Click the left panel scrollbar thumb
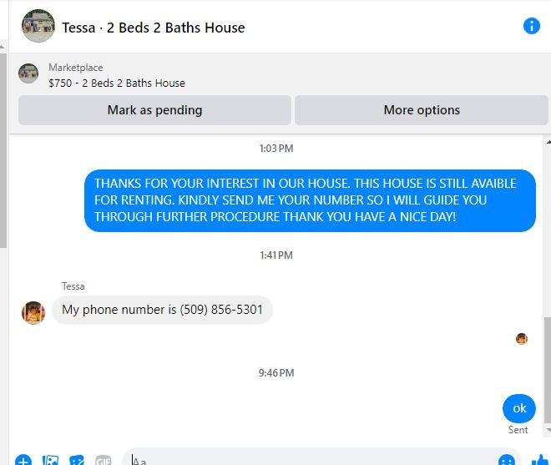The width and height of the screenshot is (551, 465). tap(3, 150)
